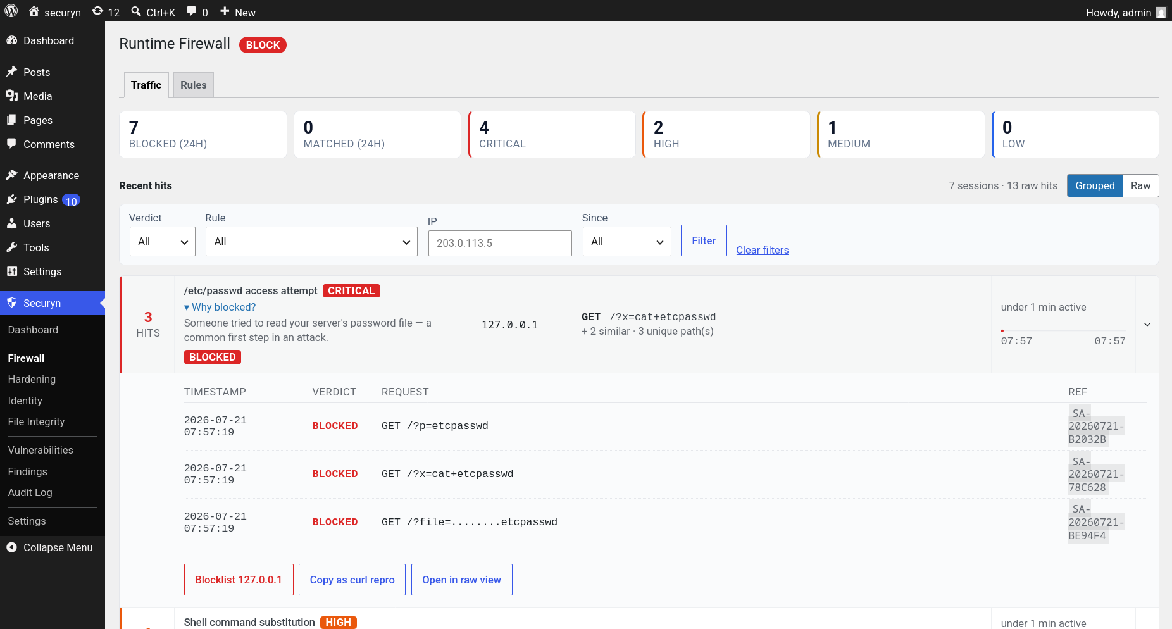Click the Posts pin icon
This screenshot has width=1172, height=629.
click(x=12, y=72)
